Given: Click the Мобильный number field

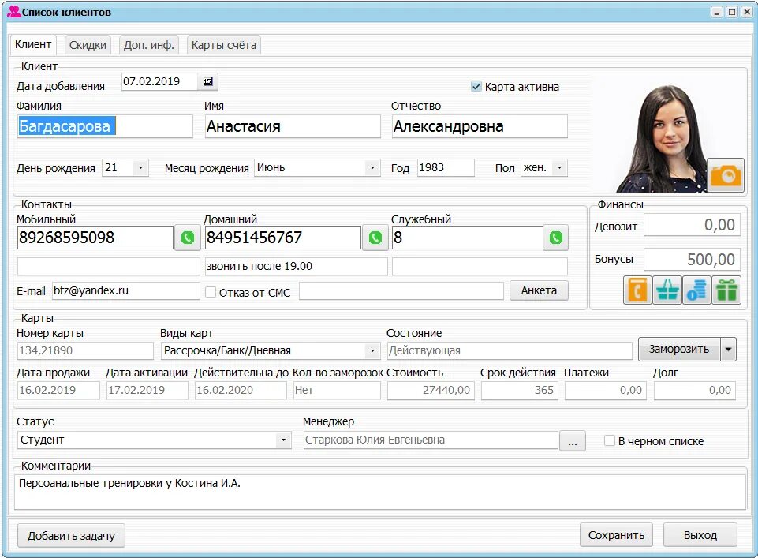Looking at the screenshot, I should tap(95, 238).
